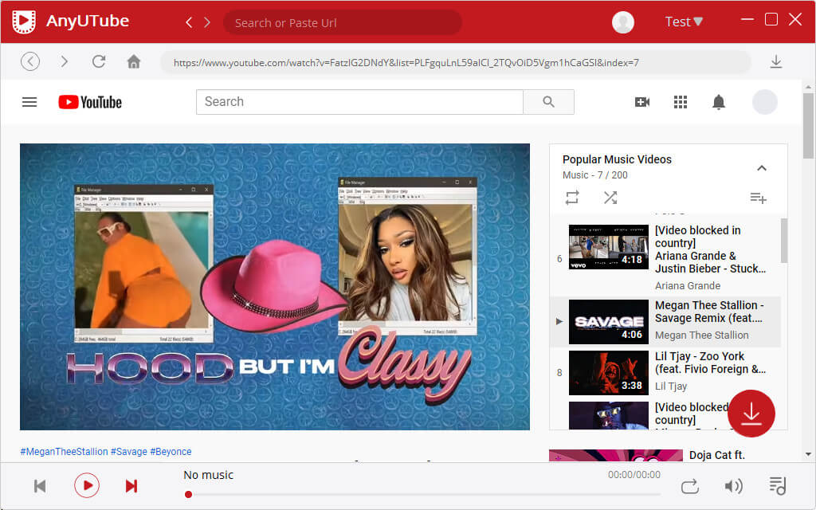Save playlist with add-to-list icon
816x510 pixels.
pyautogui.click(x=759, y=198)
